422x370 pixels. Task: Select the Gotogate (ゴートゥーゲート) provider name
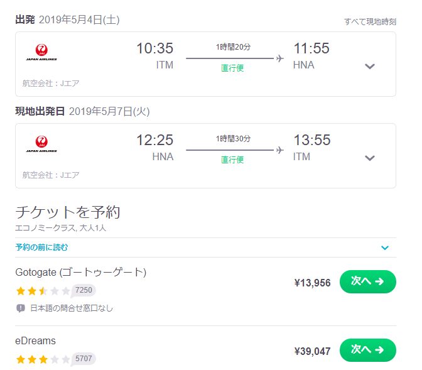click(x=81, y=272)
